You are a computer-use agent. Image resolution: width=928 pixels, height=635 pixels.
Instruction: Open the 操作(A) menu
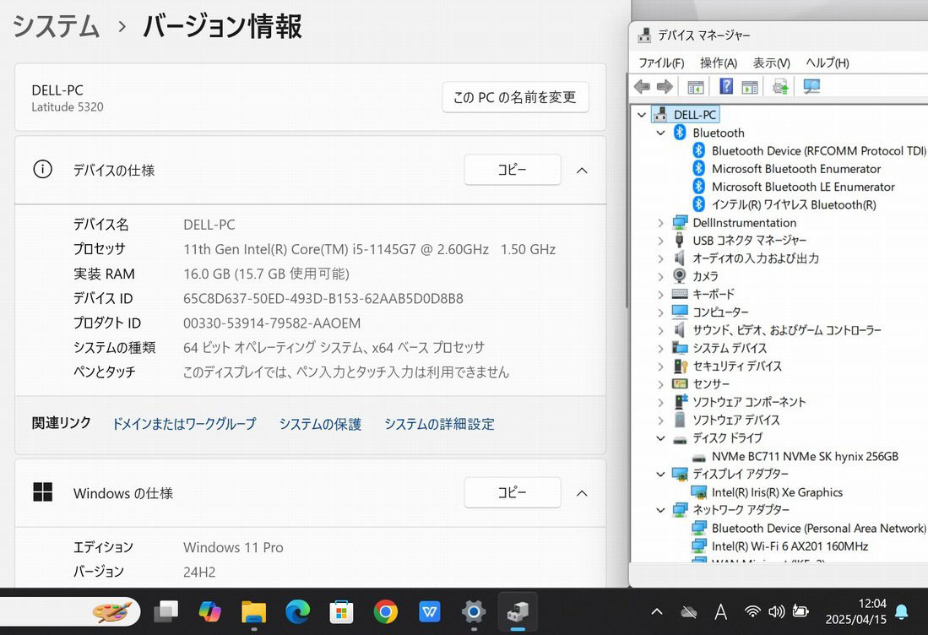(718, 62)
